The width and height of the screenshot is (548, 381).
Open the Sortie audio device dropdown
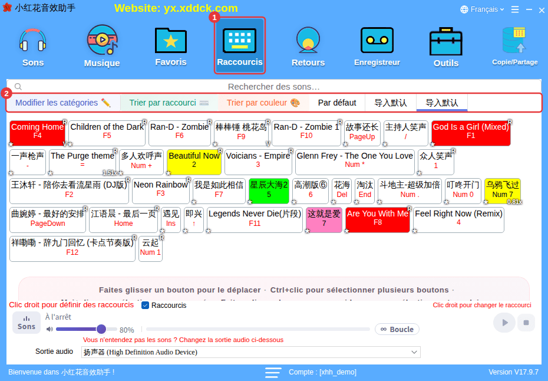click(250, 352)
